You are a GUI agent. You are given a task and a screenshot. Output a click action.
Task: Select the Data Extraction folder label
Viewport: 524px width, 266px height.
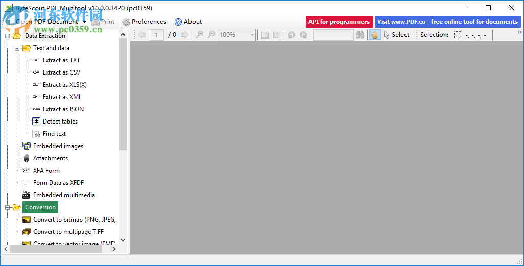tap(45, 36)
